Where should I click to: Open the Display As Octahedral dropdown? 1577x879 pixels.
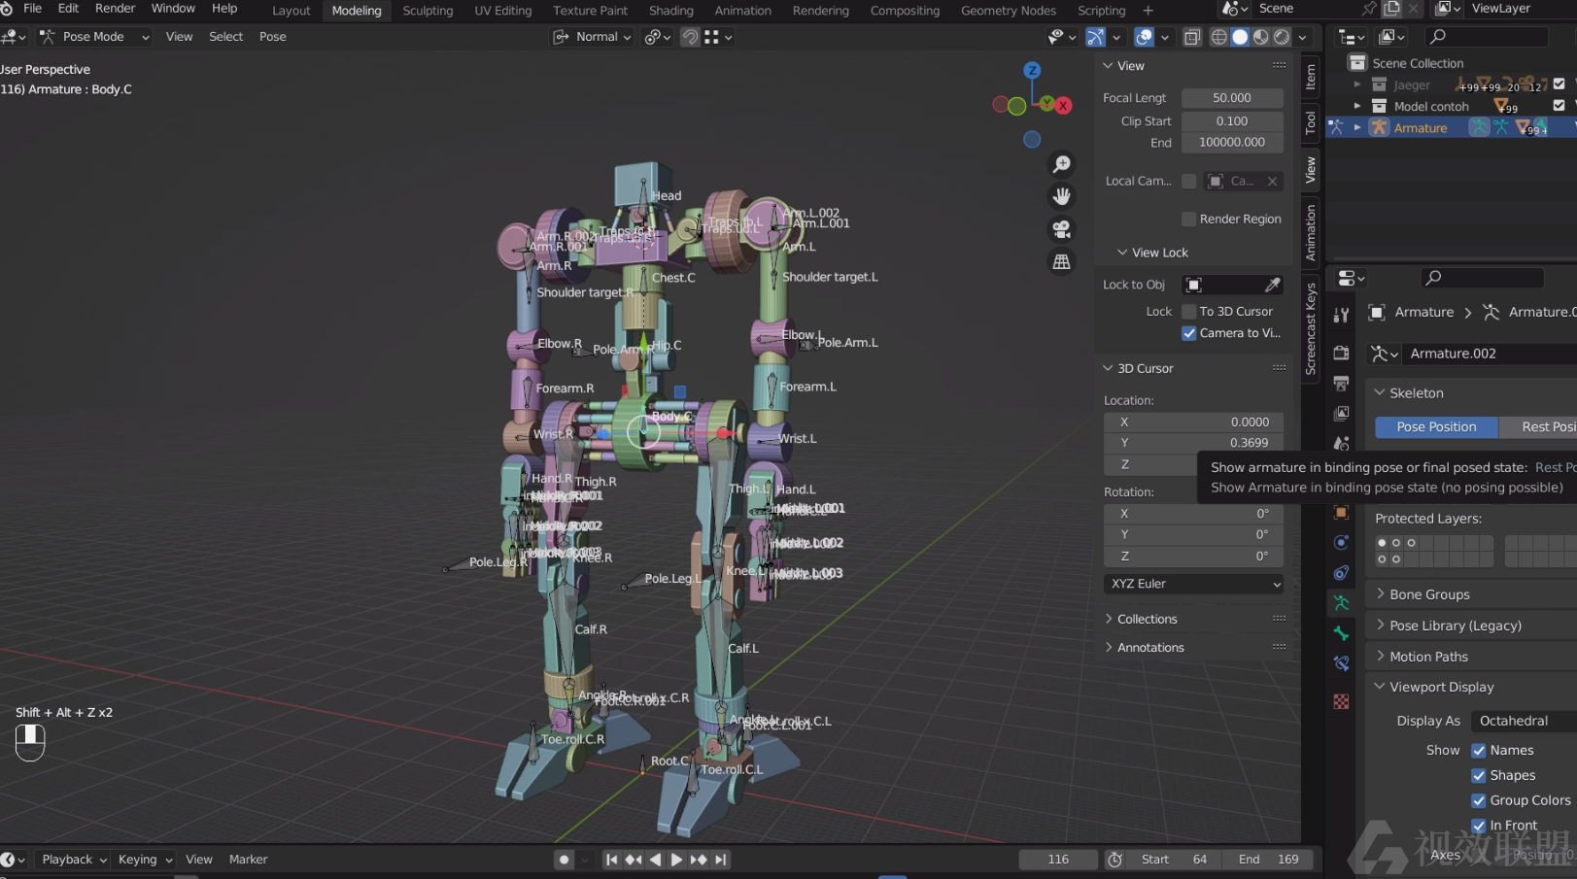[x=1523, y=721]
